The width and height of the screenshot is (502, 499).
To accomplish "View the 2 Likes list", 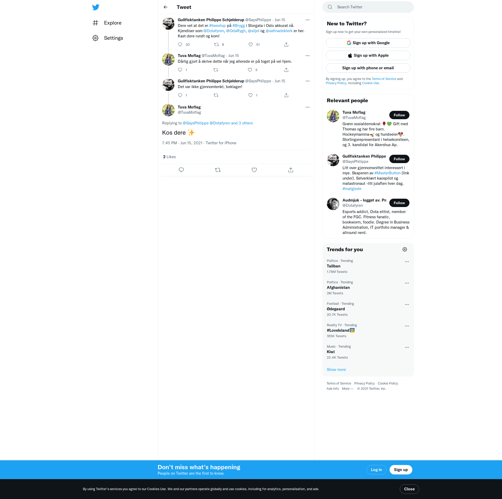I will pos(169,157).
